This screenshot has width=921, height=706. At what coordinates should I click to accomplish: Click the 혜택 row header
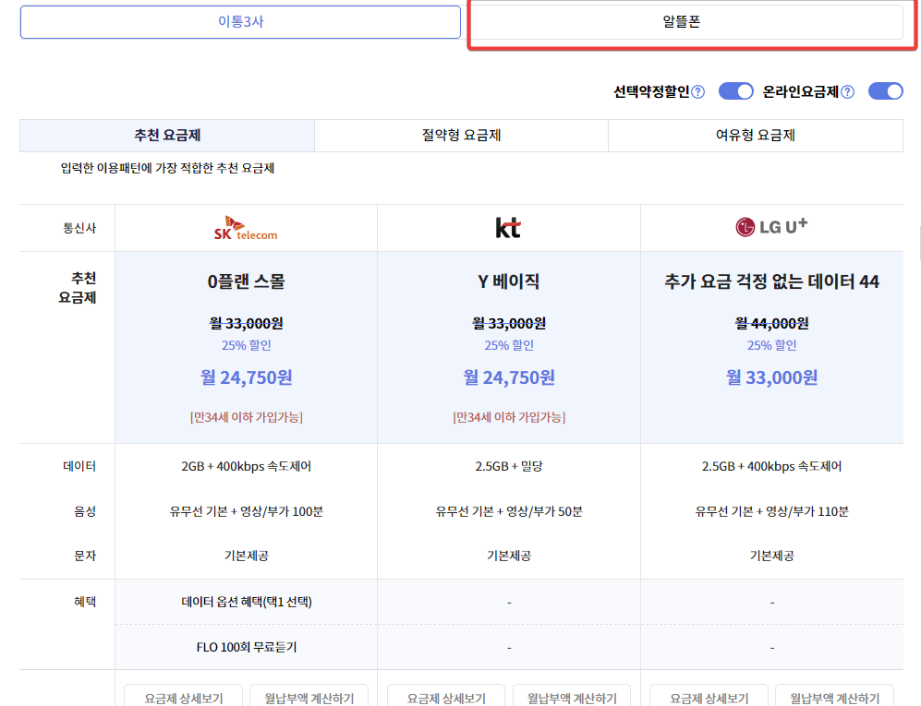click(x=85, y=602)
